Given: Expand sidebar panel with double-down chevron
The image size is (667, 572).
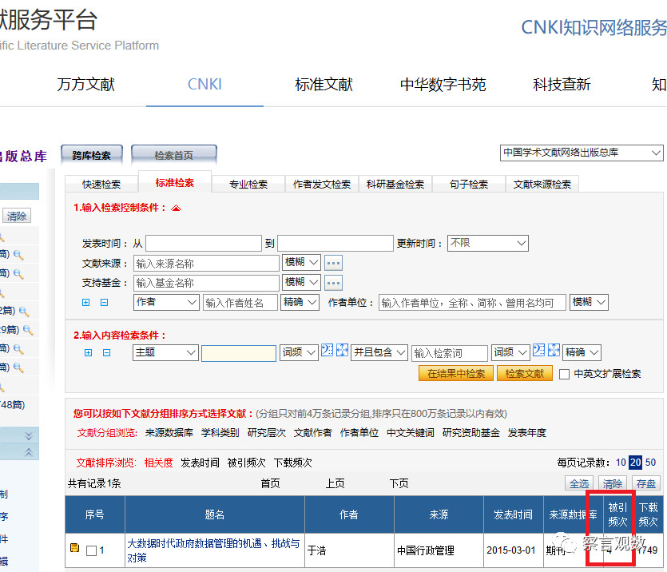Looking at the screenshot, I should [x=29, y=436].
